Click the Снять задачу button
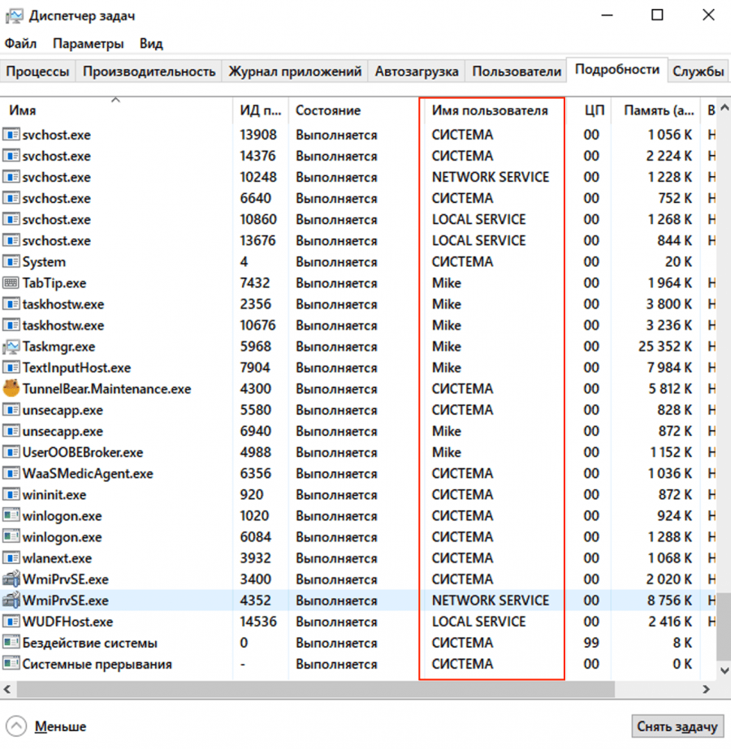The height and width of the screenshot is (749, 731). click(x=677, y=726)
